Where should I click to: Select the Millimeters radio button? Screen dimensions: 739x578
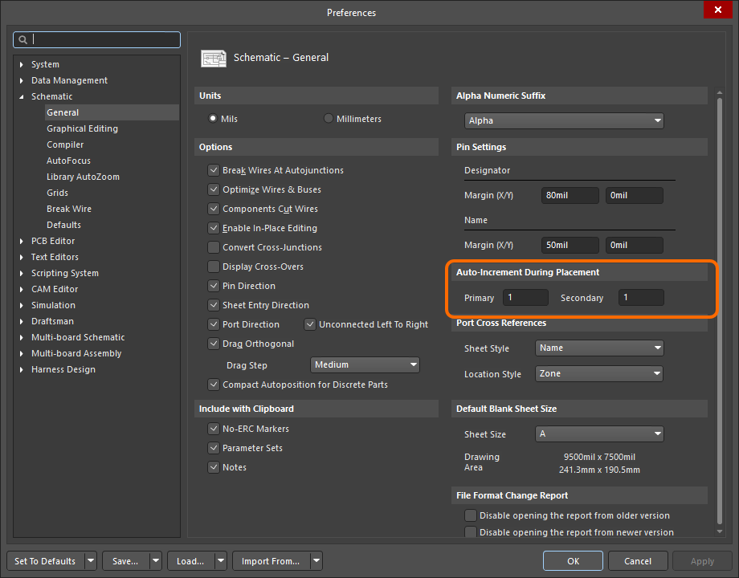tap(328, 117)
